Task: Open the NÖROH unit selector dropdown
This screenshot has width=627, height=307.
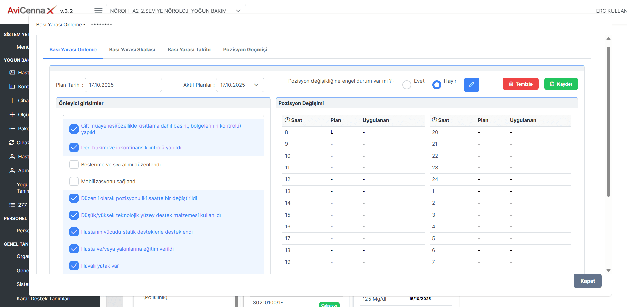Action: point(176,11)
